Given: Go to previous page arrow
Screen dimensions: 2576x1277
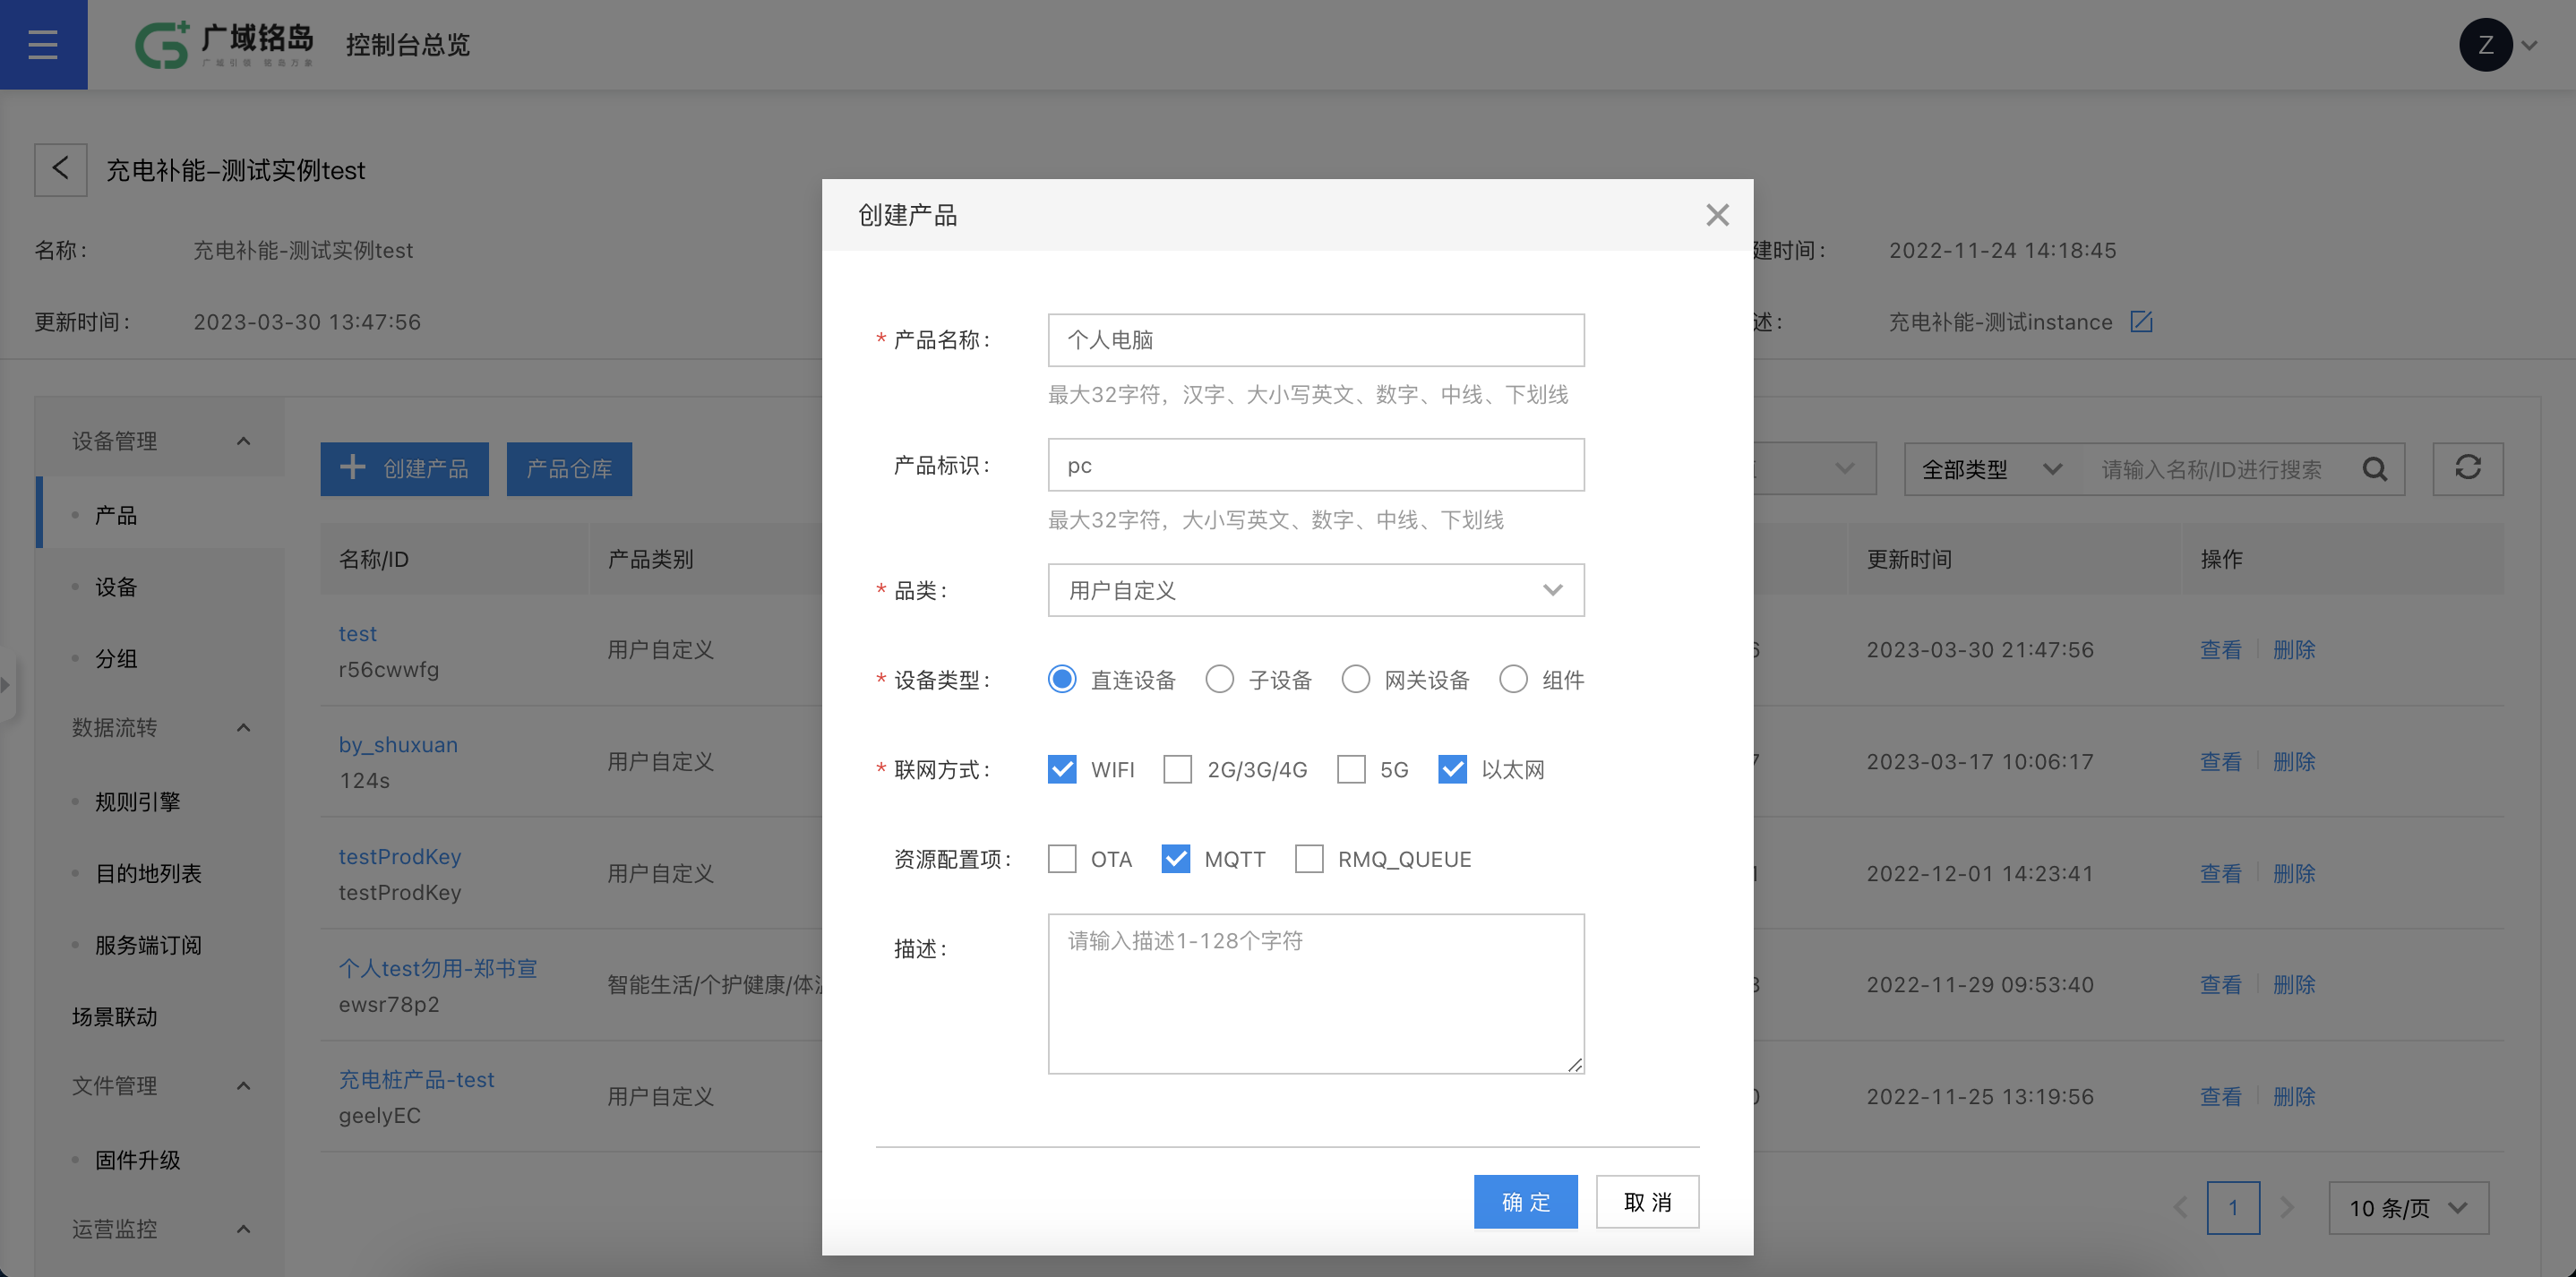Looking at the screenshot, I should tap(2182, 1207).
